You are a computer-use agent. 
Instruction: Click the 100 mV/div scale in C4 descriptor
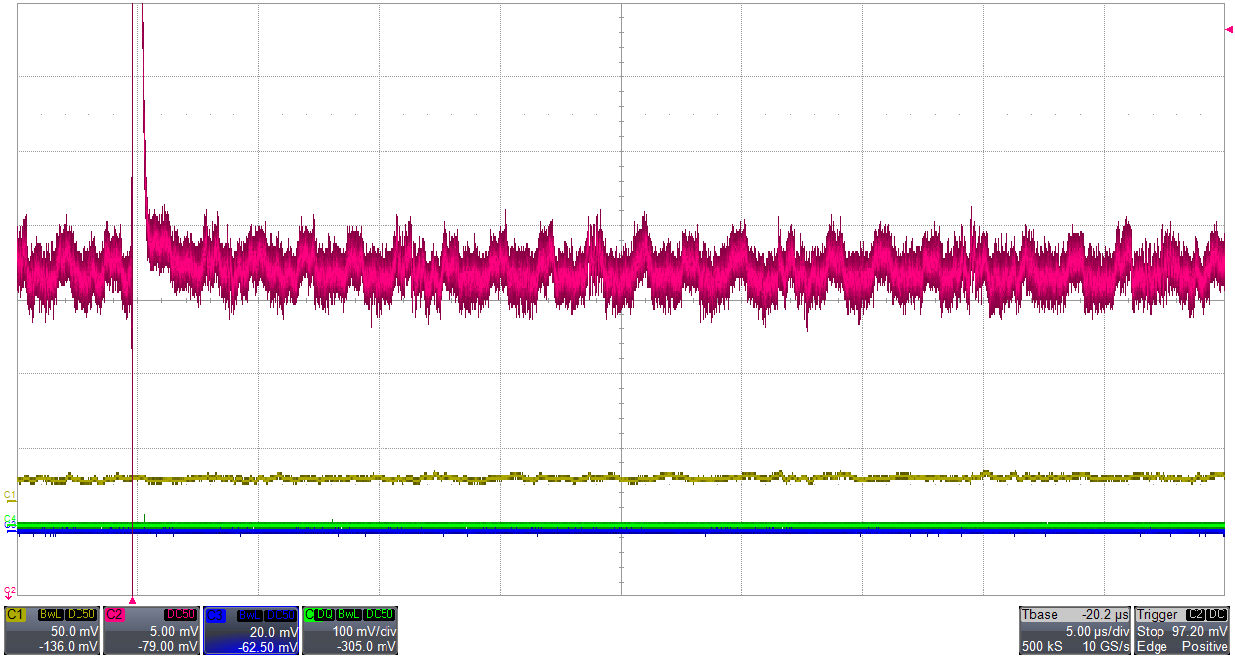366,631
